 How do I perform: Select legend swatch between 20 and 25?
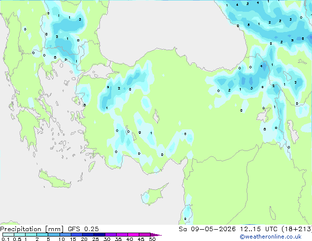point(88,235)
